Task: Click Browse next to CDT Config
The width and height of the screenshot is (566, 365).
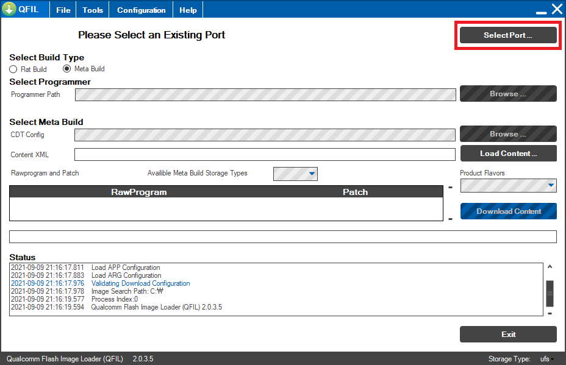Action: (x=508, y=134)
